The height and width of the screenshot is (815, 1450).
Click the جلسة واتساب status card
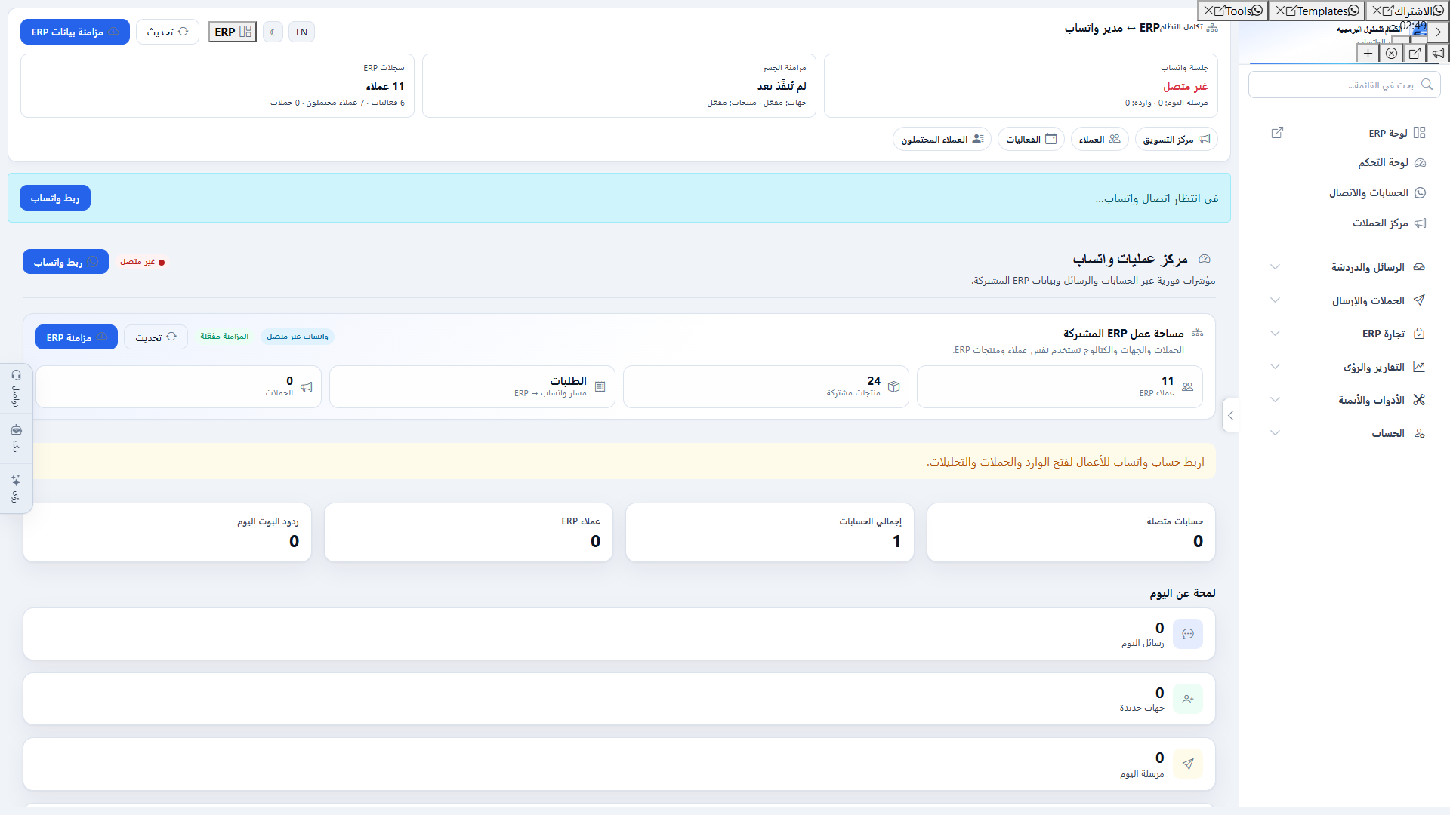[x=1021, y=85]
